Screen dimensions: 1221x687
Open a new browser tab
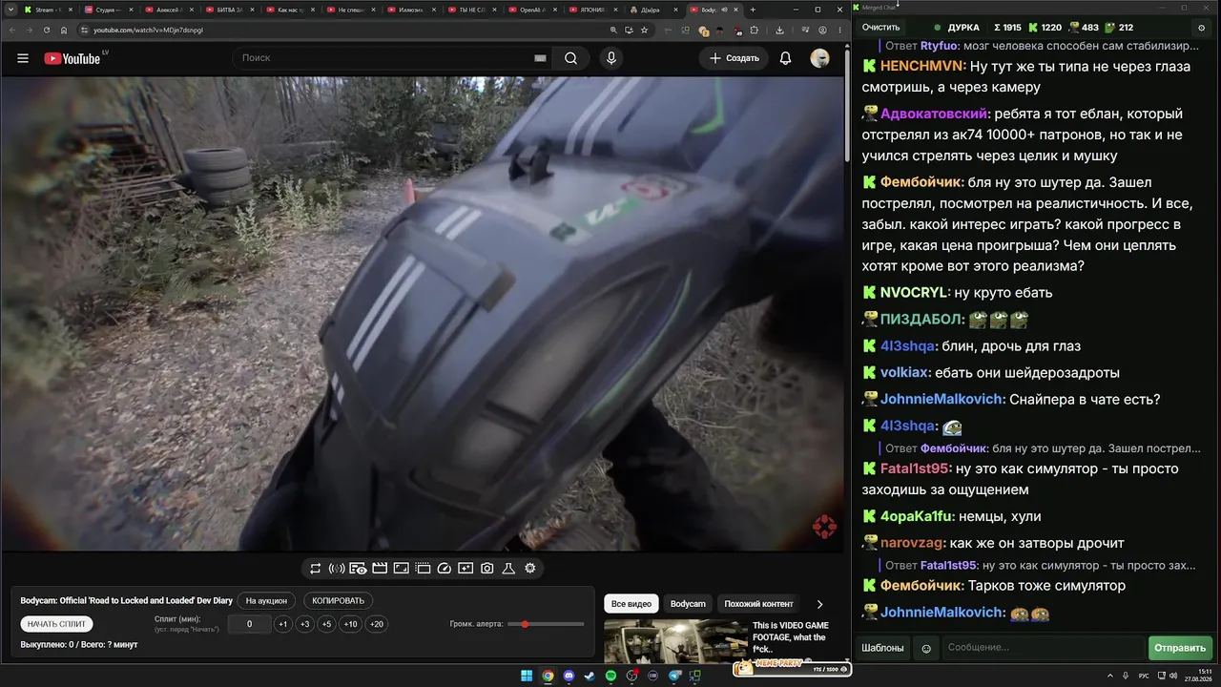[x=753, y=10]
